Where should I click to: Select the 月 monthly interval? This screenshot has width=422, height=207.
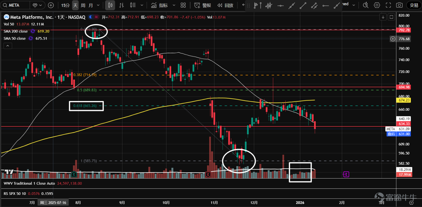pyautogui.click(x=91, y=5)
